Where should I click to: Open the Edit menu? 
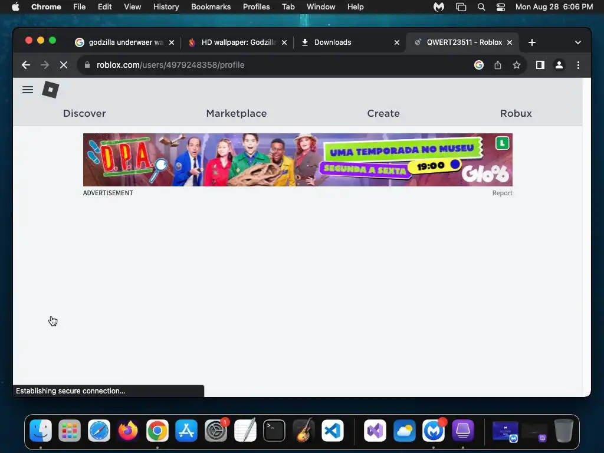(x=105, y=7)
